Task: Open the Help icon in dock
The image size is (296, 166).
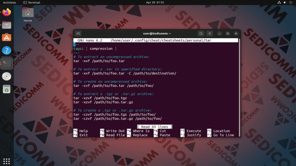Action: (x=7, y=50)
